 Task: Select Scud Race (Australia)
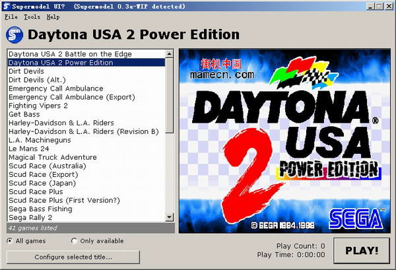click(86, 166)
